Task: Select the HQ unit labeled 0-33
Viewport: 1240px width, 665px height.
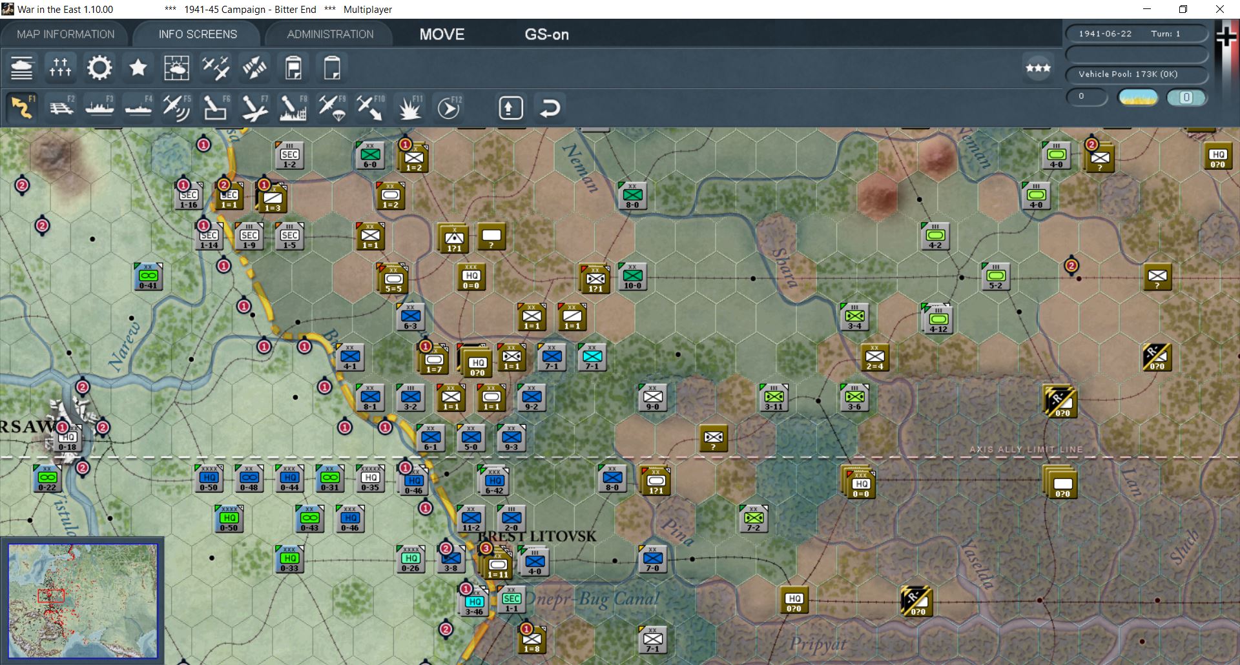Action: tap(289, 559)
